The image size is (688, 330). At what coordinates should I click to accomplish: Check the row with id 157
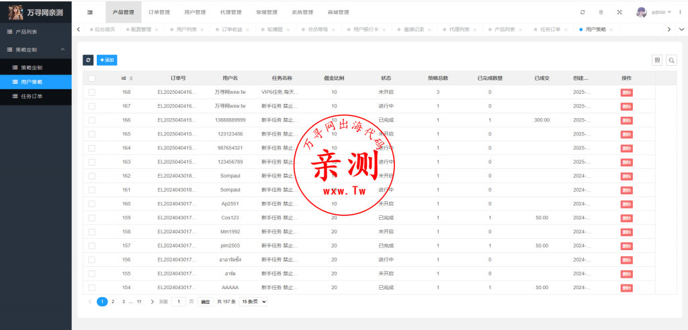91,246
